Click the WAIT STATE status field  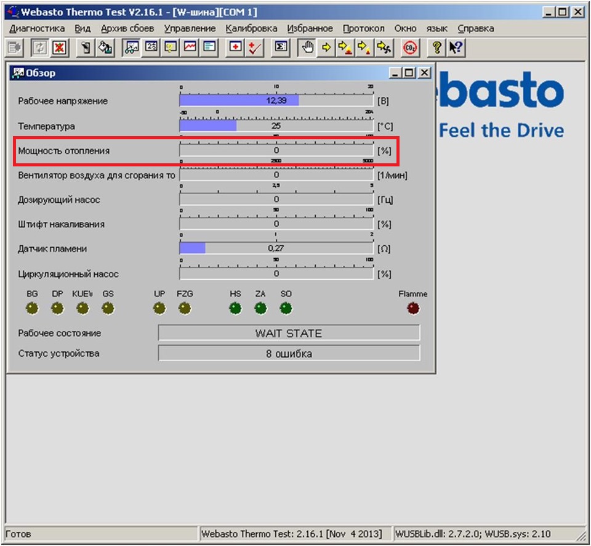click(289, 333)
